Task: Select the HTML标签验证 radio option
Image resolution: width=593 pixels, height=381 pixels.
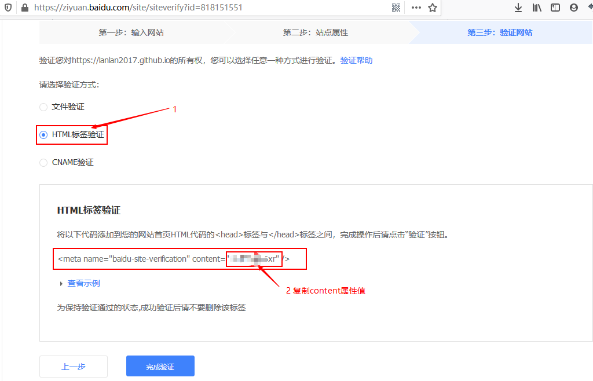Action: click(x=43, y=135)
